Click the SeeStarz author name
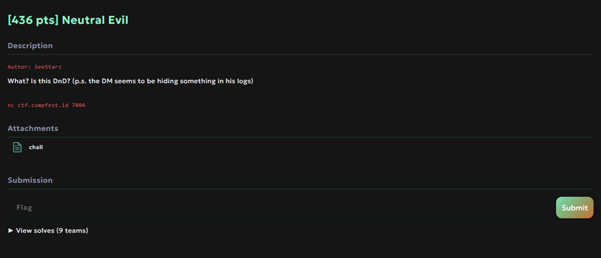This screenshot has height=258, width=601. [x=48, y=67]
